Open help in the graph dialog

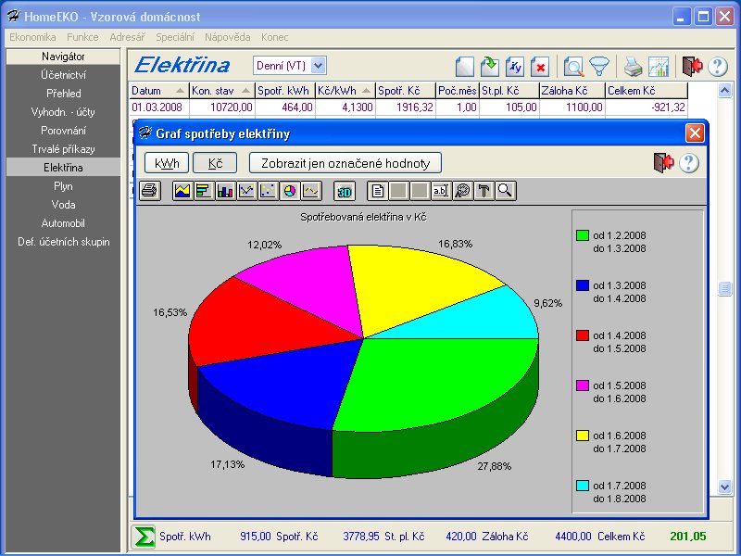click(x=688, y=163)
